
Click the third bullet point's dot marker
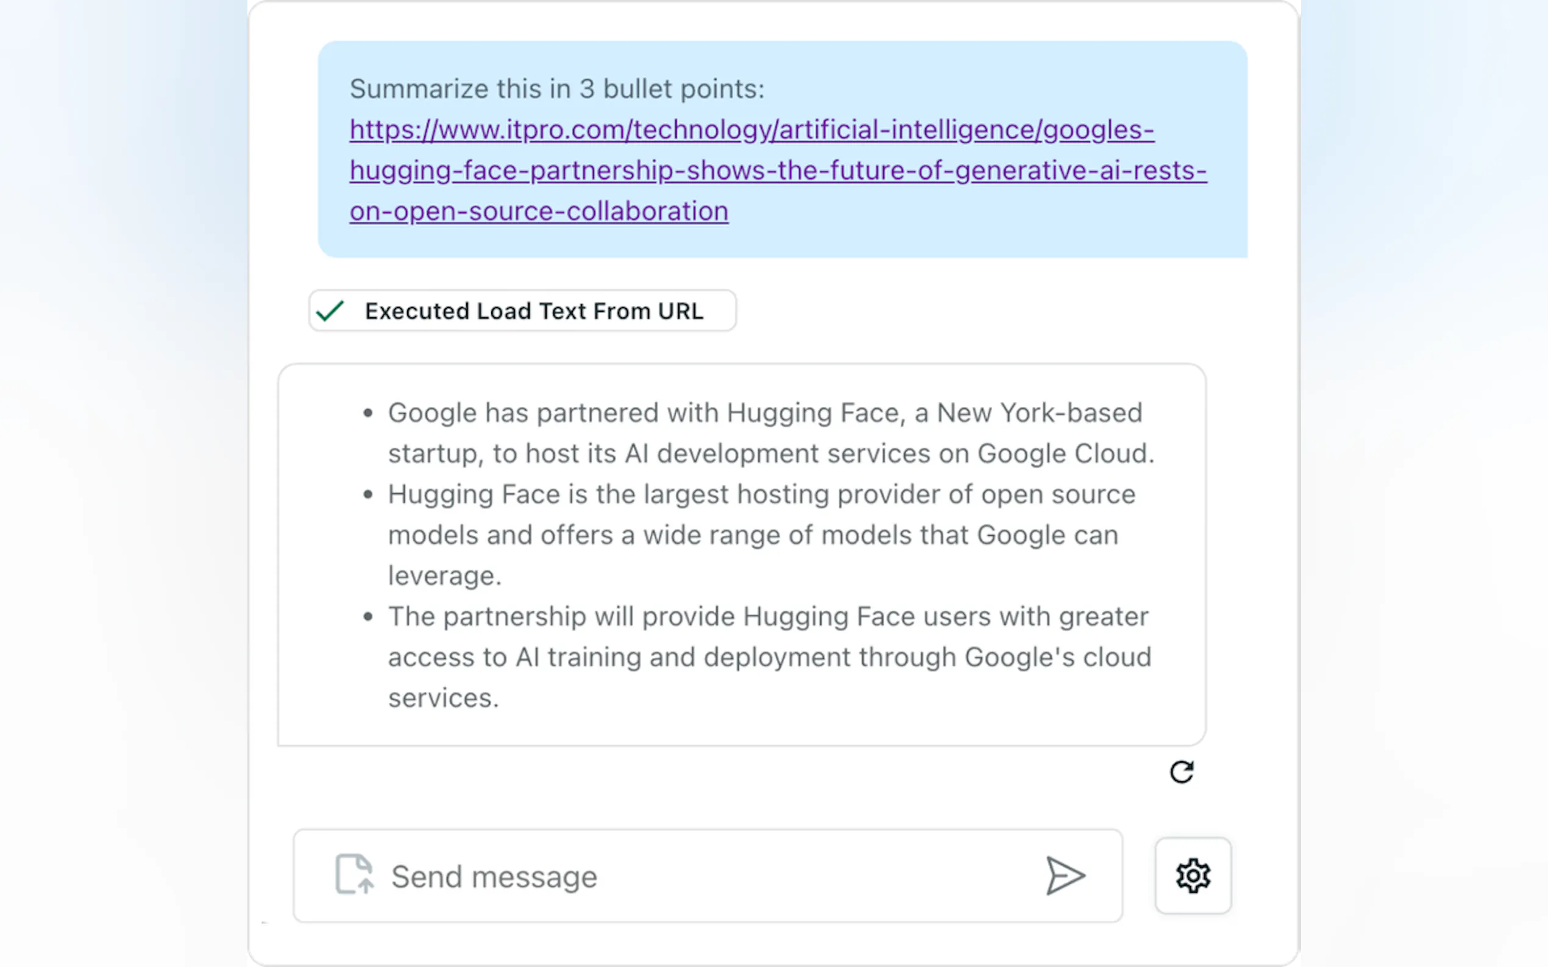(367, 616)
